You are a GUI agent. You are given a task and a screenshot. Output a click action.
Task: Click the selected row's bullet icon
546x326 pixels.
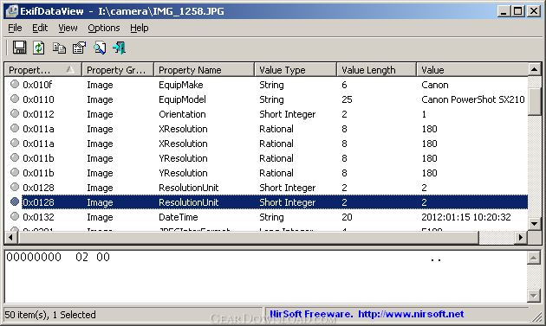coord(15,201)
